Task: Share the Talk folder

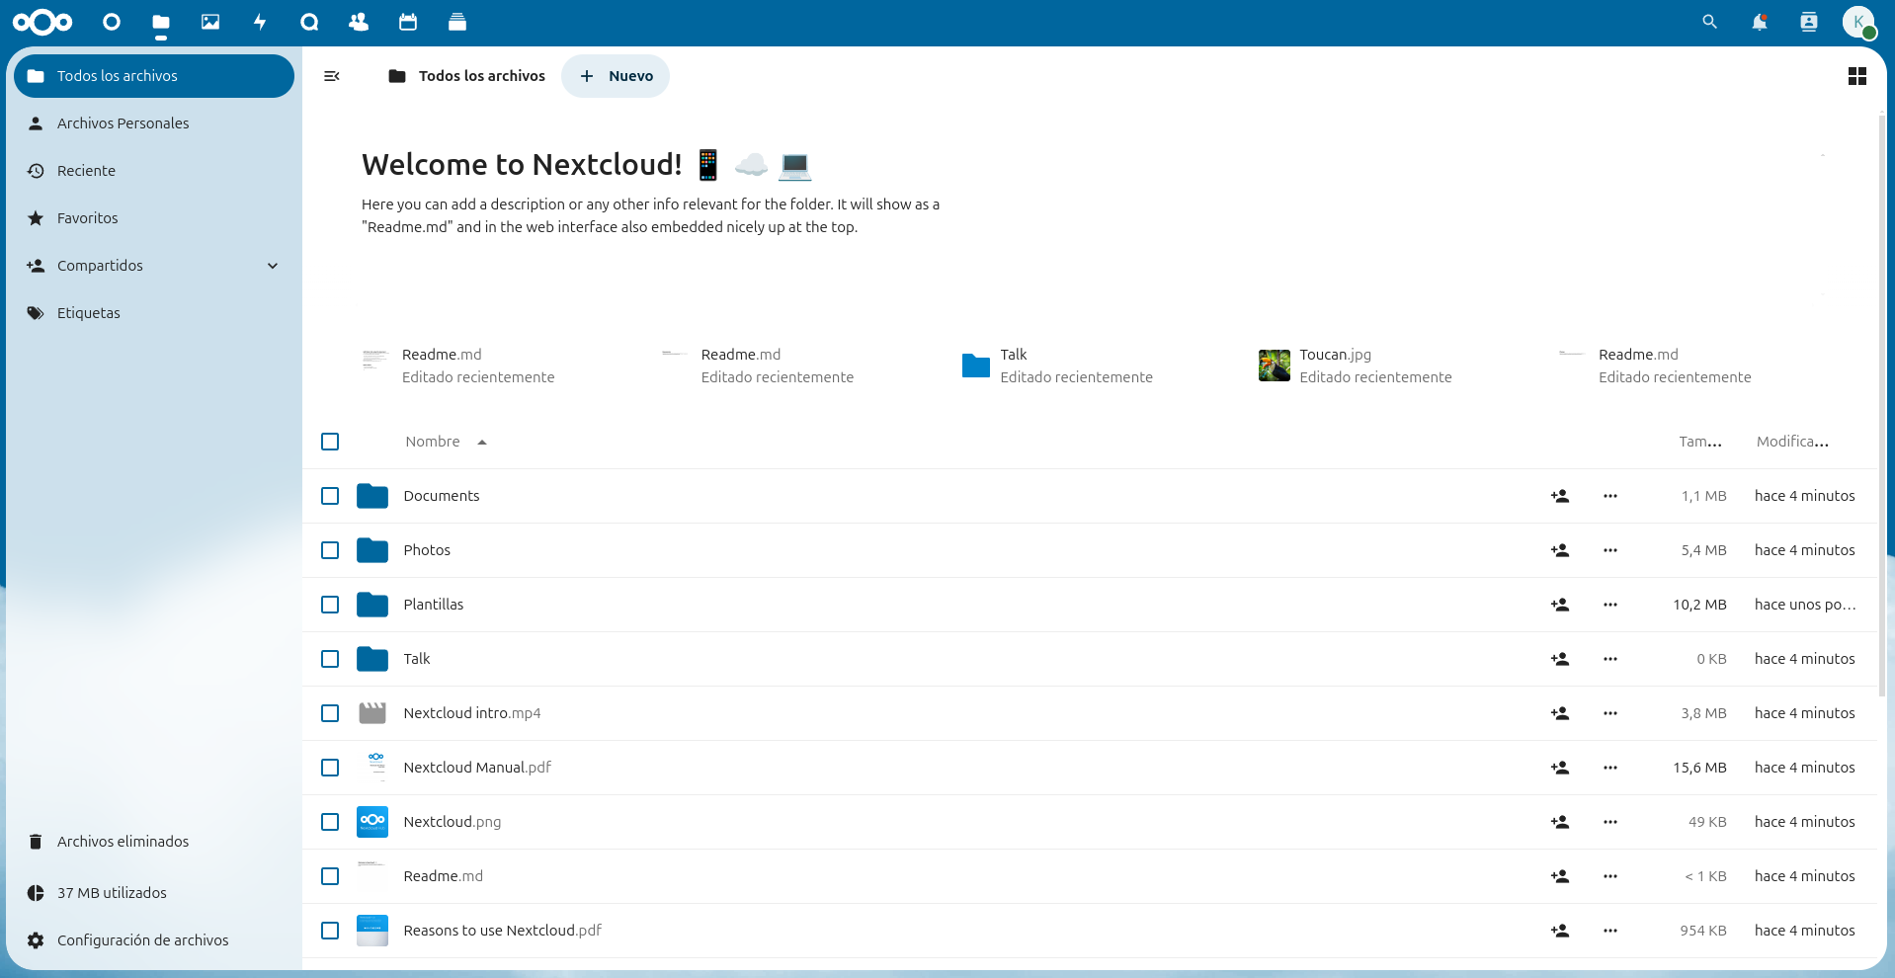Action: point(1560,659)
